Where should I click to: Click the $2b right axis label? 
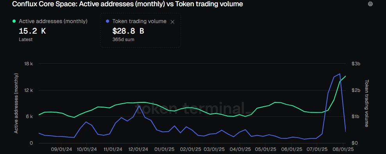356,90
